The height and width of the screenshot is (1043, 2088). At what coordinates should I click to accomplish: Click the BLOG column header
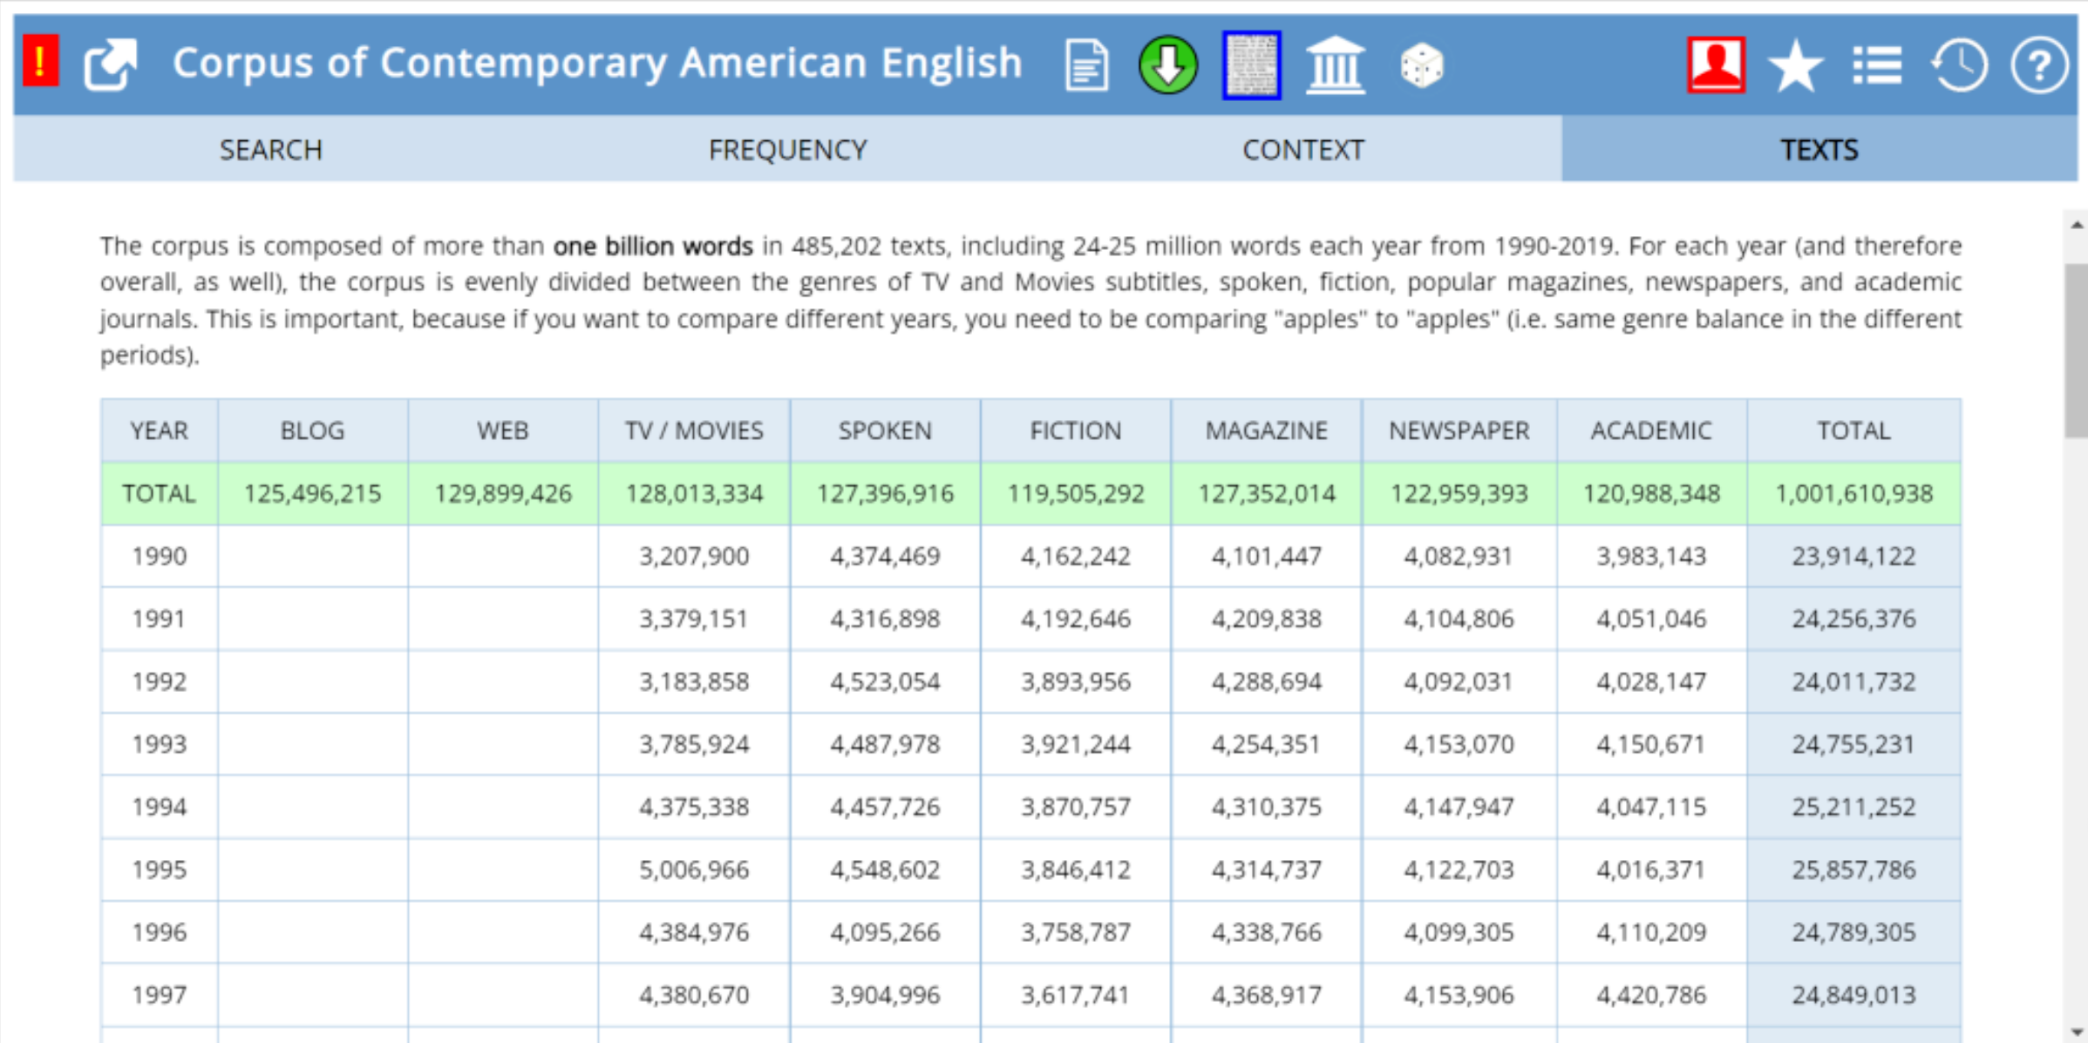coord(312,430)
